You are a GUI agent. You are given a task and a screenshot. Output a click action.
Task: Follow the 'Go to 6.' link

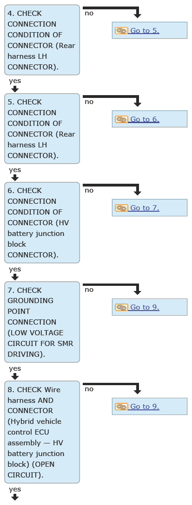pyautogui.click(x=145, y=119)
